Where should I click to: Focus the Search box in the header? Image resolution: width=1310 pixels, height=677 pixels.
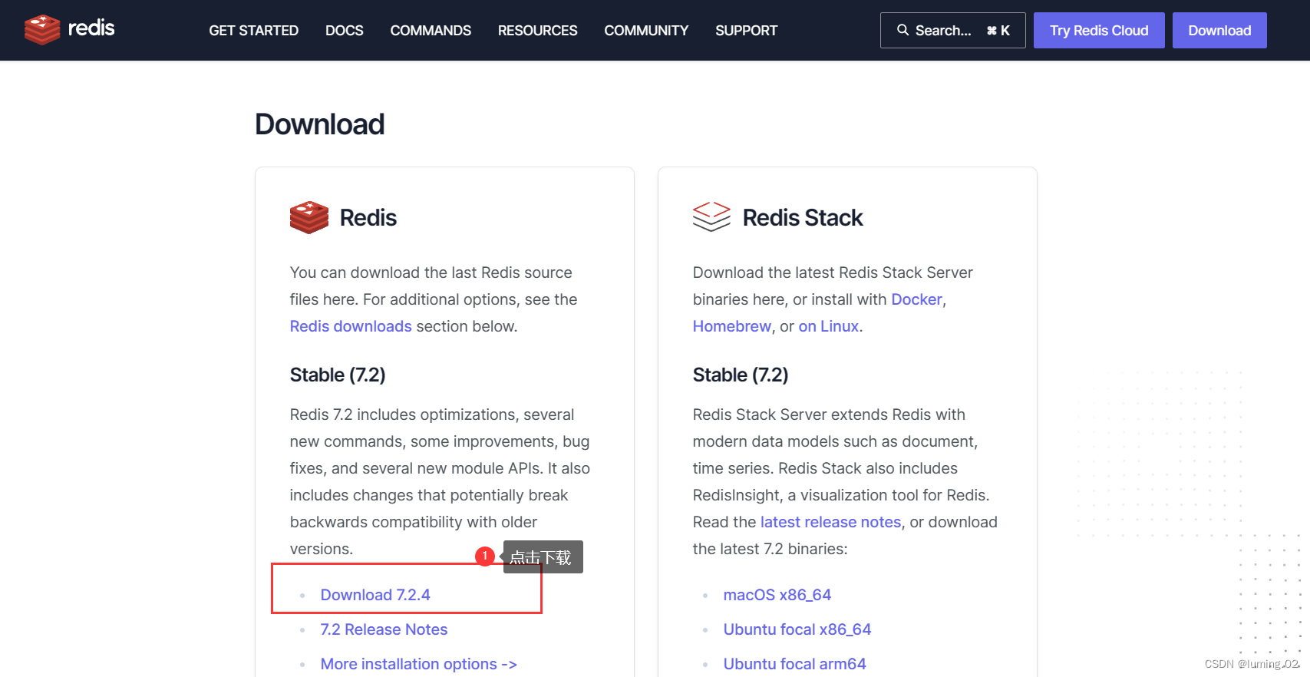click(952, 31)
